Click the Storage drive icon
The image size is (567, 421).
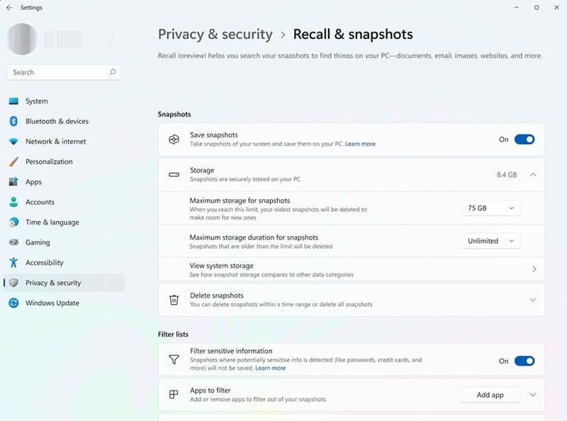coord(174,174)
